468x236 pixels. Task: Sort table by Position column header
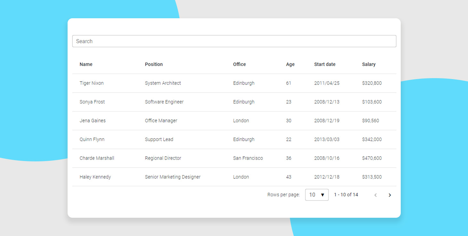pyautogui.click(x=154, y=64)
